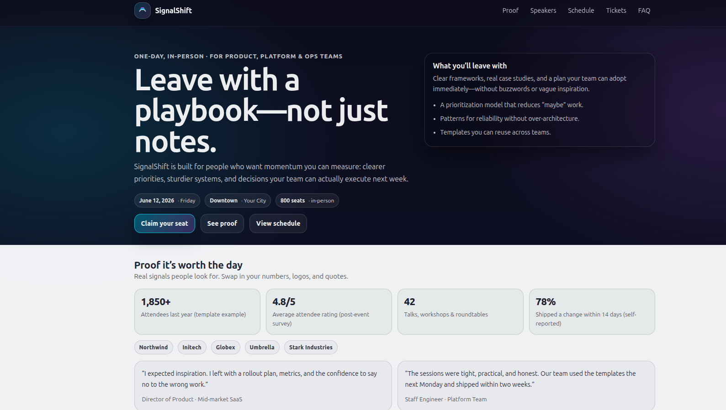Screen dimensions: 726x410
Task: Select the 4.8/5 rating stat card
Action: pos(329,311)
